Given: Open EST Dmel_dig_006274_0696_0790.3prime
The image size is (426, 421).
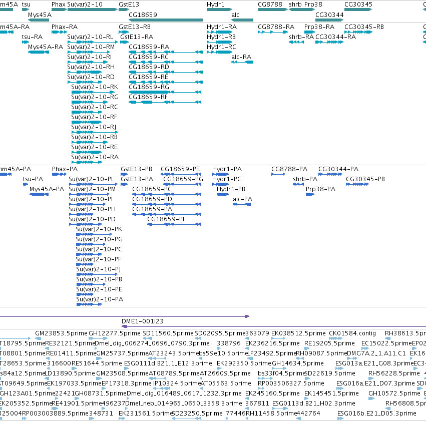Looking at the screenshot, I should [152, 343].
